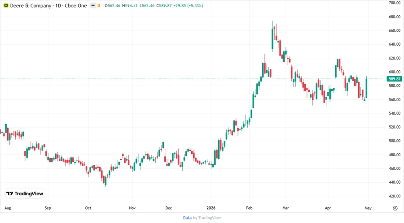This screenshot has width=404, height=223.
Task: Click the low value L562.46
Action: coord(147,5)
